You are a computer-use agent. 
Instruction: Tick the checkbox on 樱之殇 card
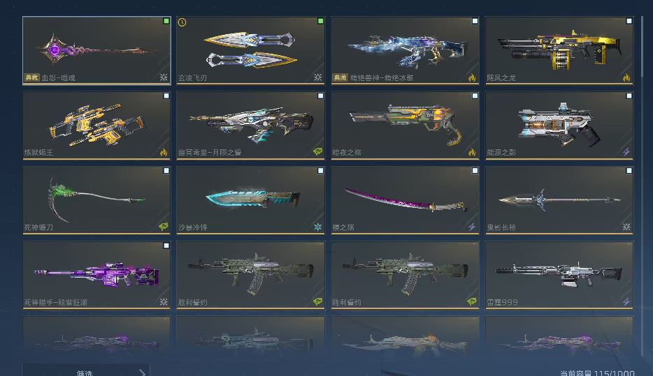click(475, 170)
